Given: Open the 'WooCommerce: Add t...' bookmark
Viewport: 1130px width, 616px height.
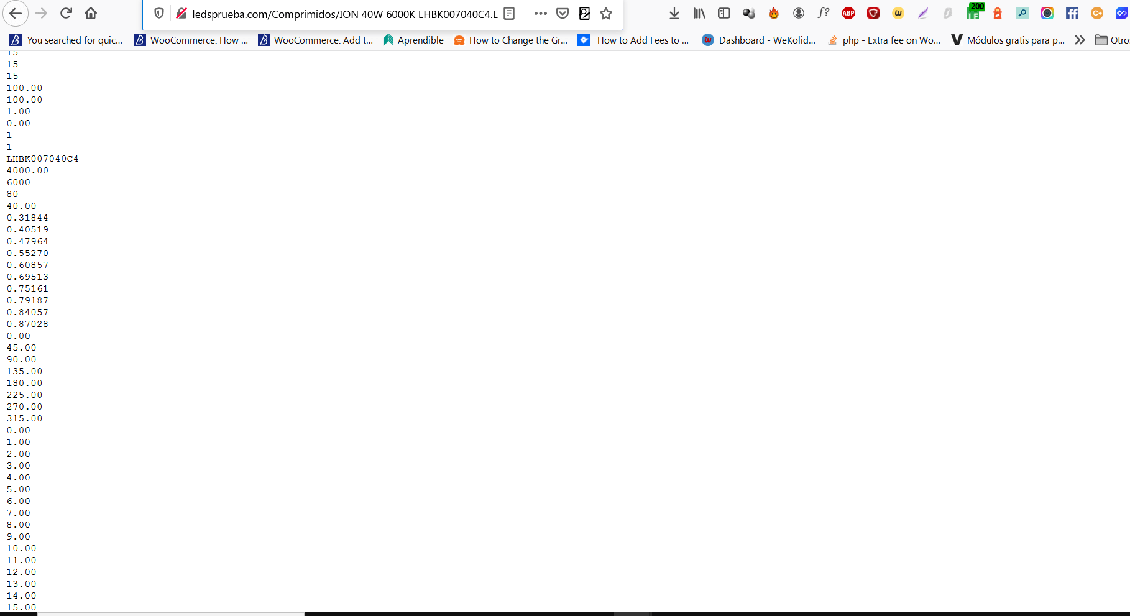Looking at the screenshot, I should [316, 40].
